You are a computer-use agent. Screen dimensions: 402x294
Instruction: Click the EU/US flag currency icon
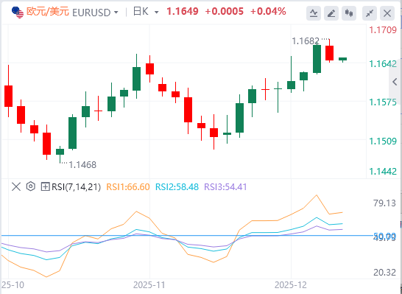(18, 12)
